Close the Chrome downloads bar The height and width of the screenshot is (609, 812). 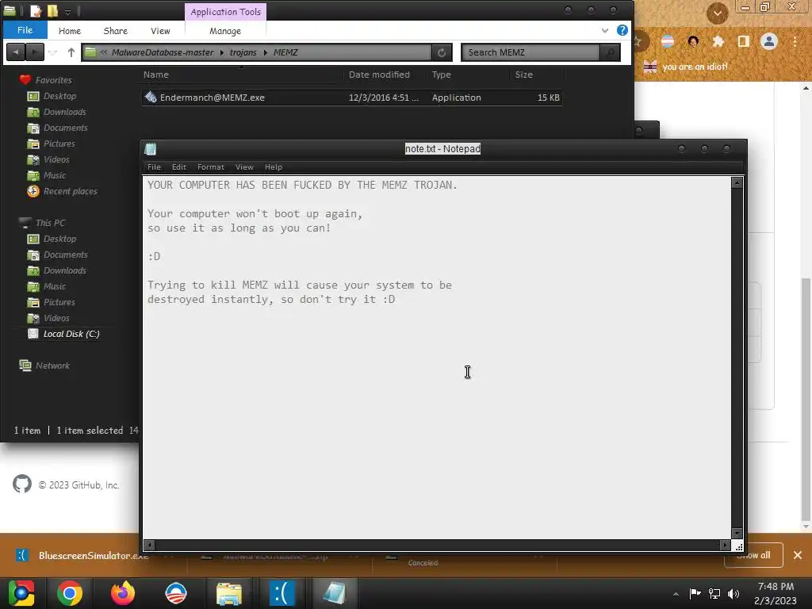798,555
